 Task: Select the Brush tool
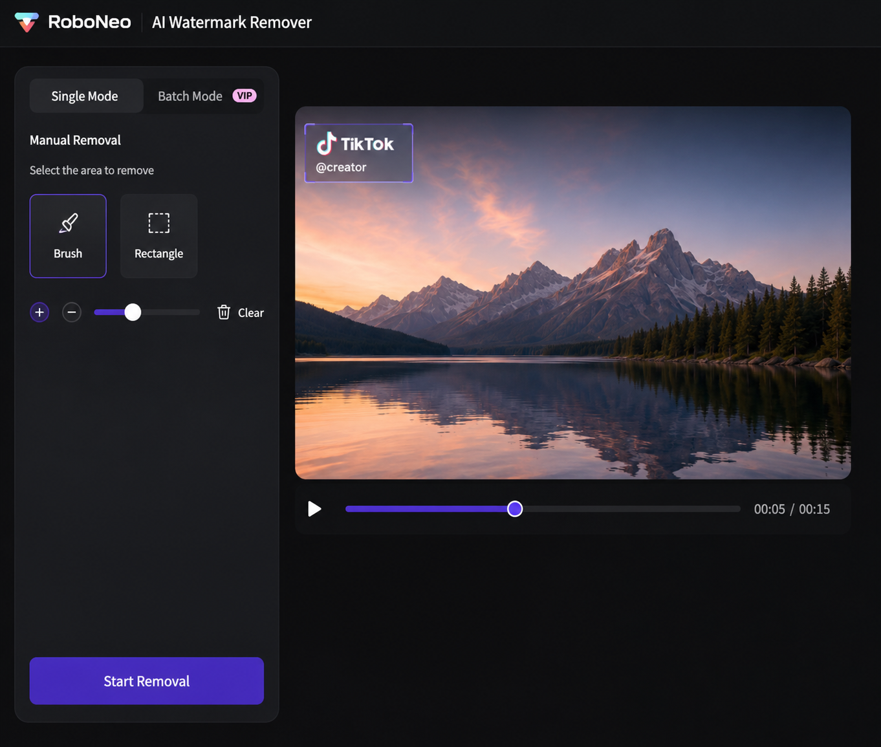point(68,236)
